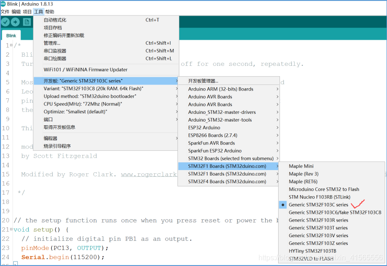Click the New sketch toolbar icon

[27, 22]
